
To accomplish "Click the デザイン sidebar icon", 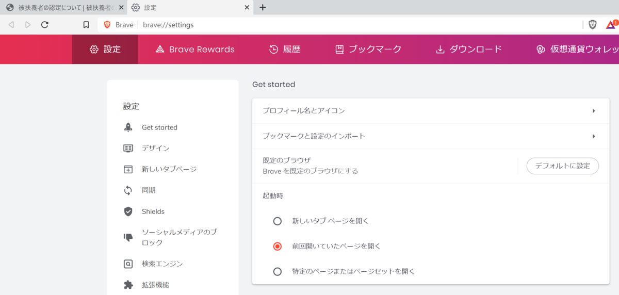I will (128, 148).
